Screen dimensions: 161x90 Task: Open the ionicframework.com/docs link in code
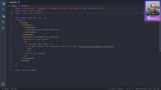96,46
